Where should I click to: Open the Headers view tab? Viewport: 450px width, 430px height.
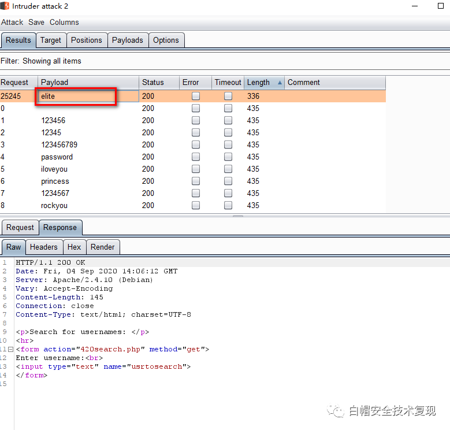coord(44,247)
